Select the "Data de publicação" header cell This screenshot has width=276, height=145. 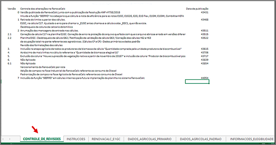tap(197, 8)
